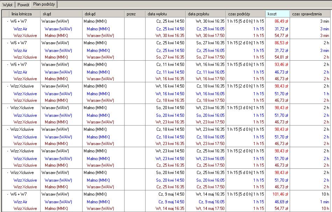Collapse the itinerary costing 86,49 zł
This screenshot has height=212, width=332.
(8, 21)
